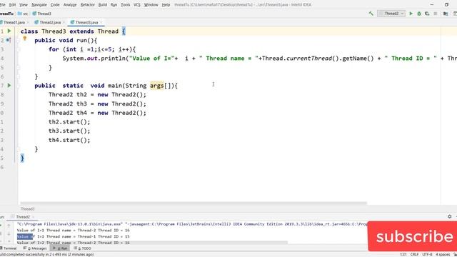Screen dimensions: 457x257
Task: Click on th2.start(); line in editor
Action: point(69,122)
